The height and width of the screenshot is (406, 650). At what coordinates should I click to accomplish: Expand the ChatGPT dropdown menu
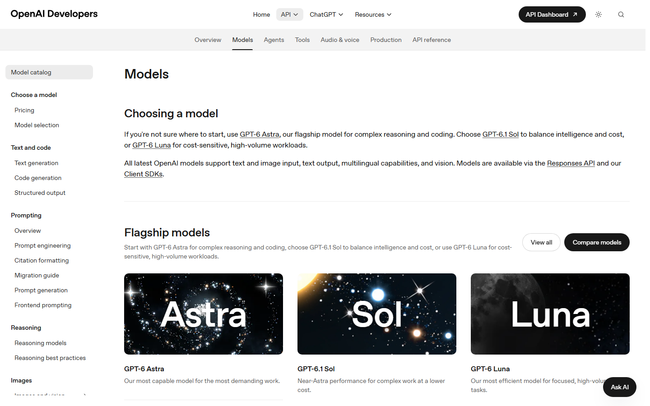[x=326, y=14]
